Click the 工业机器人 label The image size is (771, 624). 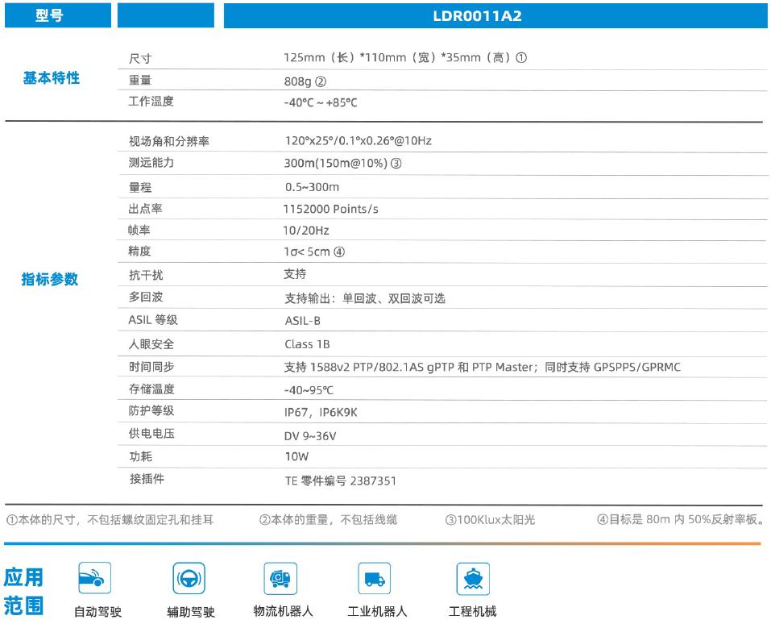pos(376,611)
